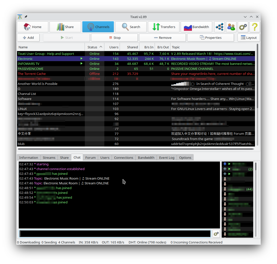This screenshot has height=264, width=277.
Task: Click plus icon on user with (2)
Action: click(x=225, y=169)
